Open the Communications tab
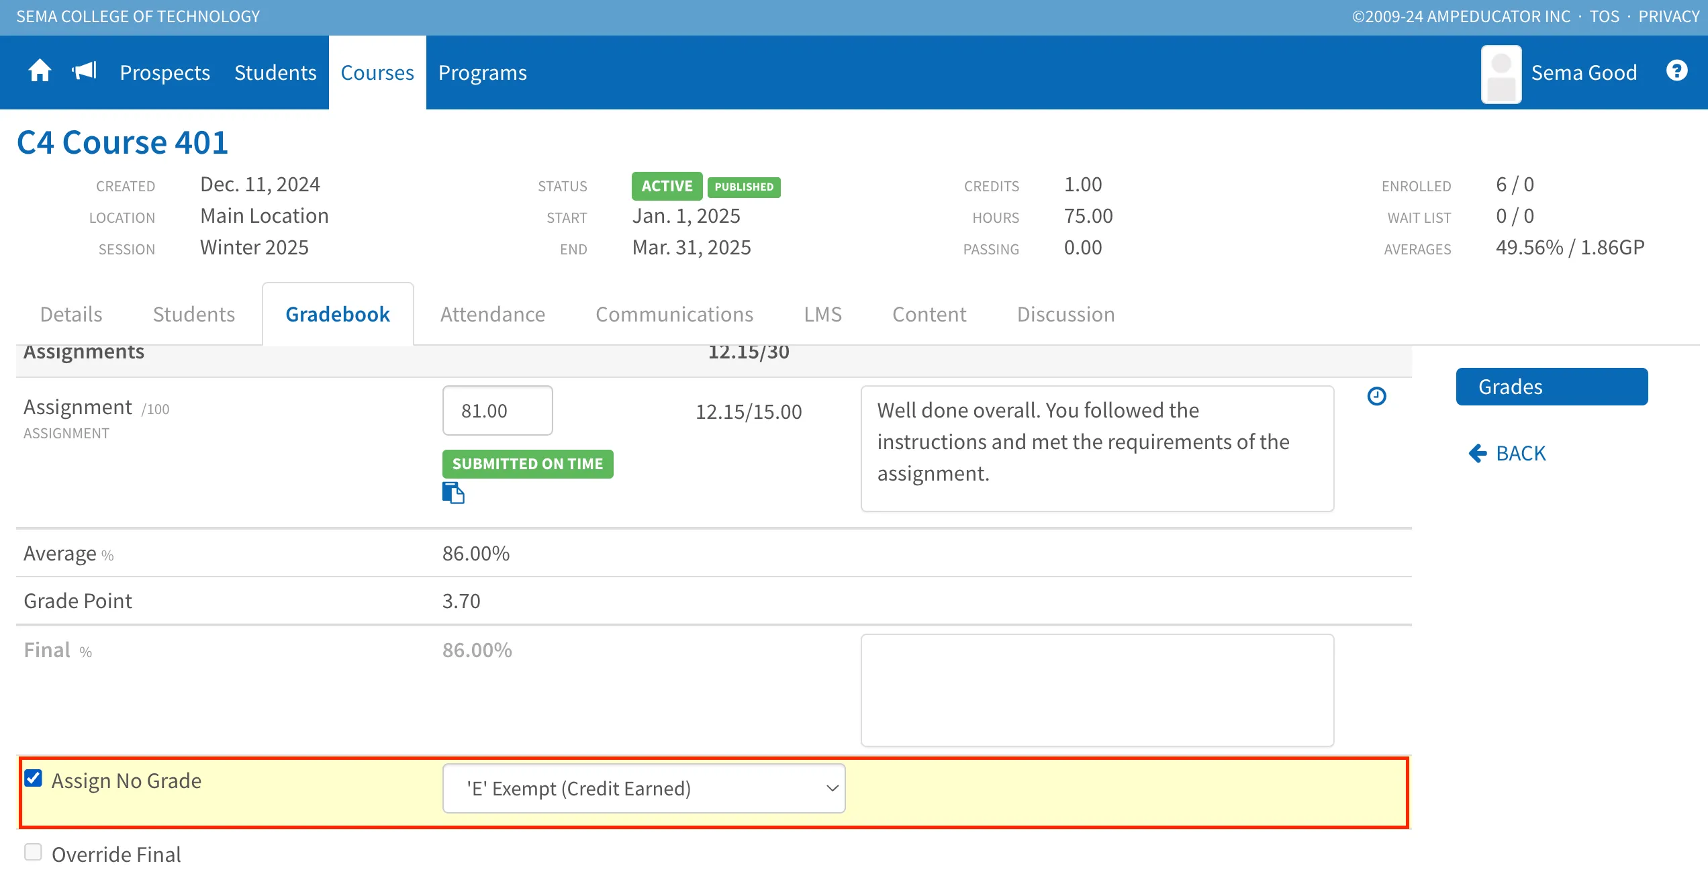 coord(675,314)
